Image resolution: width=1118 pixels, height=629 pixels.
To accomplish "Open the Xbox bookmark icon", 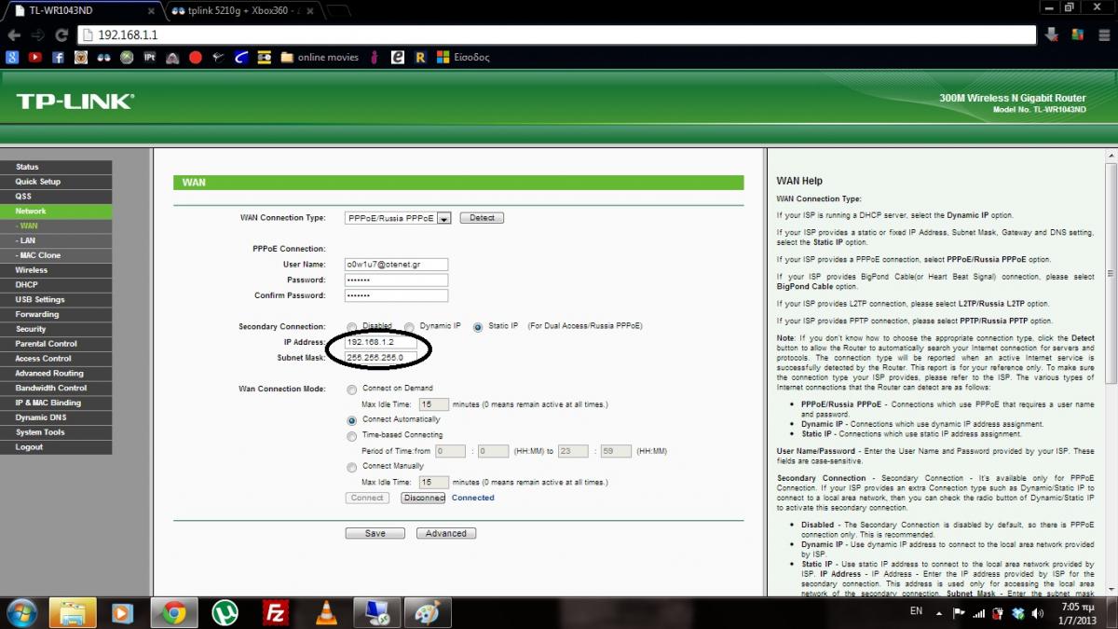I will coord(126,57).
